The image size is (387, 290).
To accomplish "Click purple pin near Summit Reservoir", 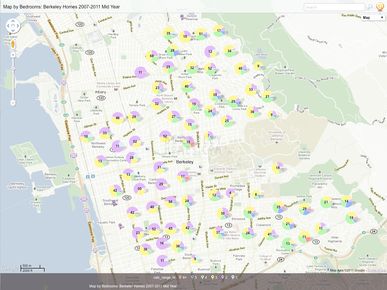I will pyautogui.click(x=182, y=17).
